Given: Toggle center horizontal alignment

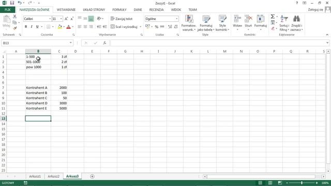Looking at the screenshot, I should click(x=85, y=26).
